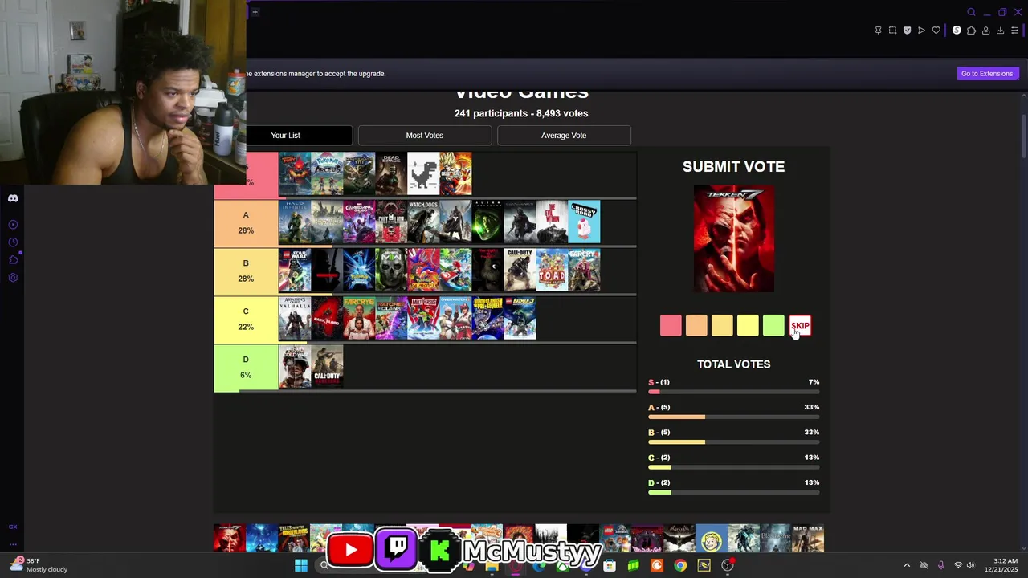Click the volume speaker icon in the system tray
1028x578 pixels.
point(970,565)
